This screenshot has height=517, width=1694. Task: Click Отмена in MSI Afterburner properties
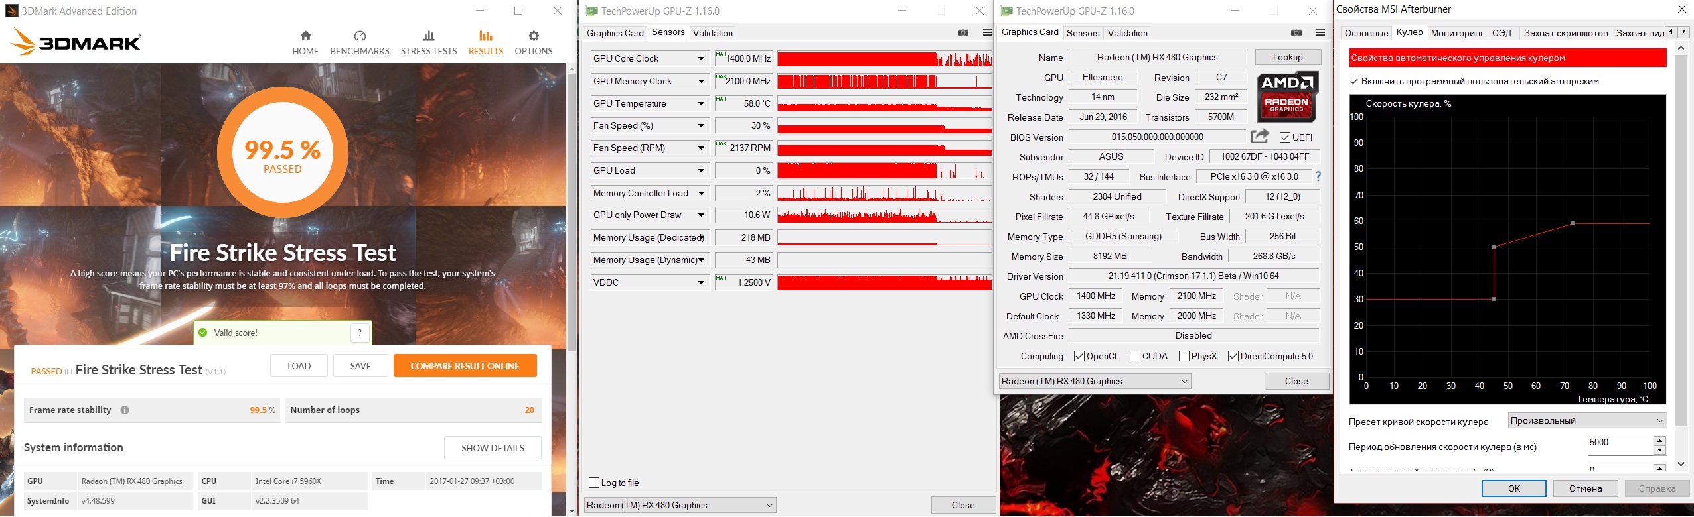1586,488
